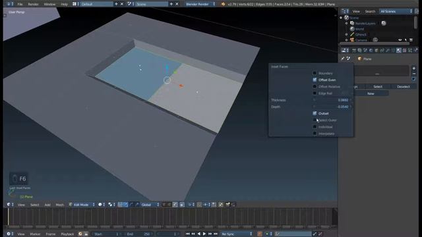Click the Camera restrict-render icon

pos(411,39)
